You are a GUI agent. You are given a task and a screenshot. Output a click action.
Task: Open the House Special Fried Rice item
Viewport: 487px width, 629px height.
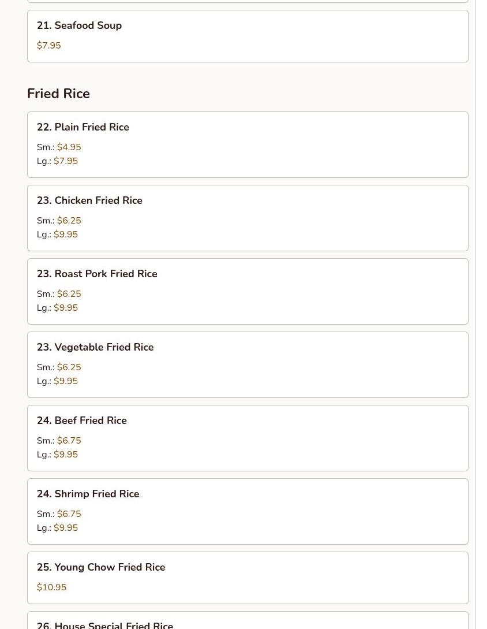105,624
